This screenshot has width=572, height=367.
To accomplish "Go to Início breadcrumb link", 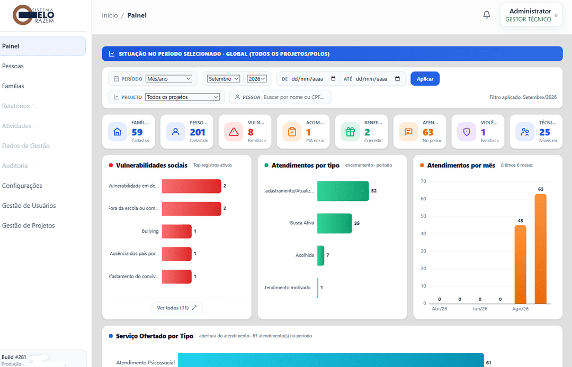I will pos(110,15).
